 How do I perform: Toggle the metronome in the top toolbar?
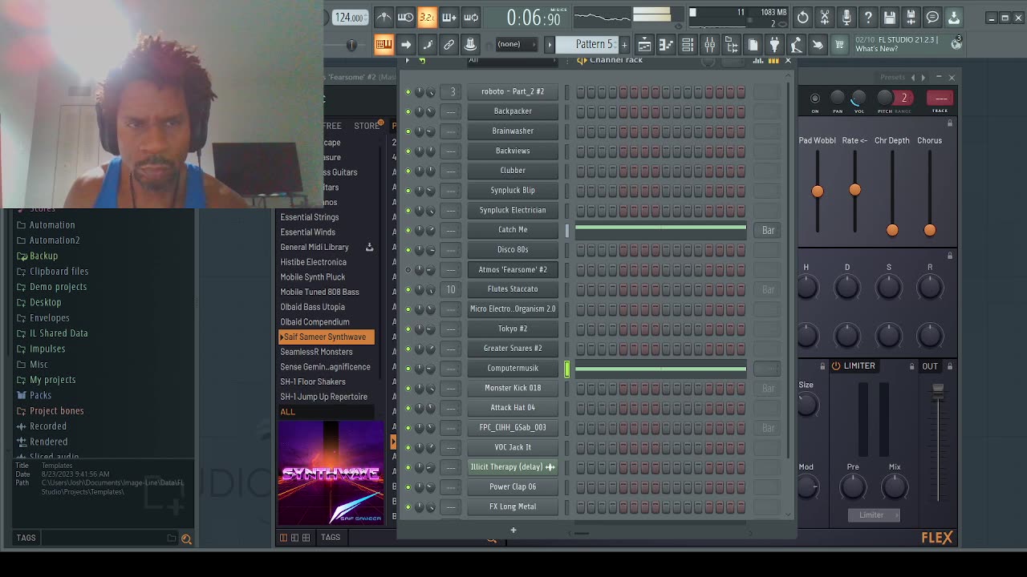point(384,18)
